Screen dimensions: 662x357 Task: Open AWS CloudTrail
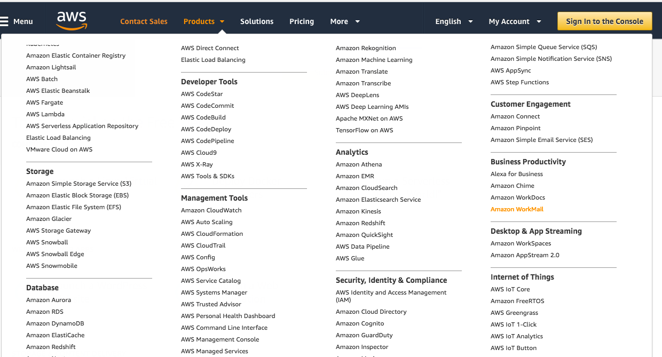[x=203, y=245]
